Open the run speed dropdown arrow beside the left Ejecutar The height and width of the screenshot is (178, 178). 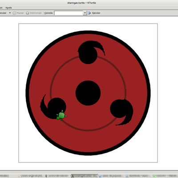[x=10, y=13]
